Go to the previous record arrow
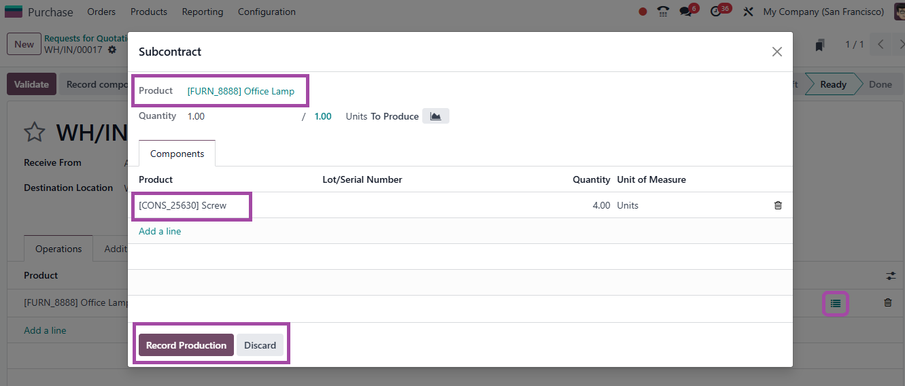This screenshot has height=386, width=905. 881,45
